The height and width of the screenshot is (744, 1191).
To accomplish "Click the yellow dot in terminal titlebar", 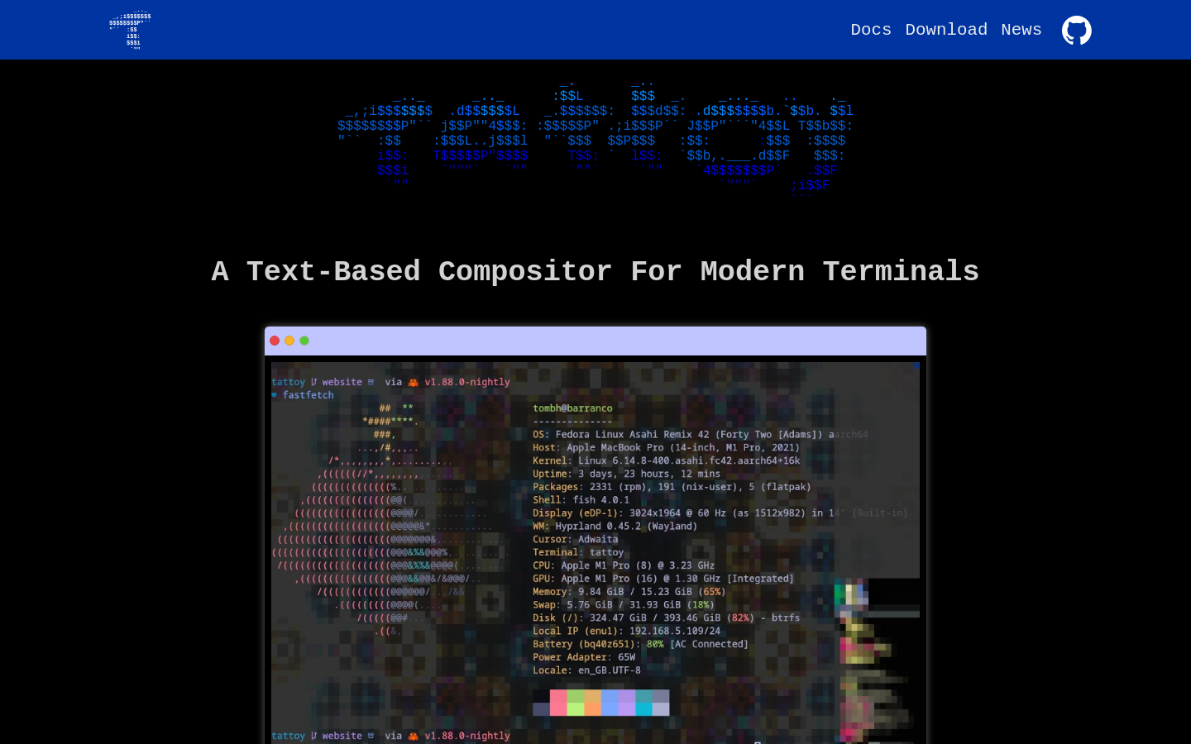I will click(289, 341).
